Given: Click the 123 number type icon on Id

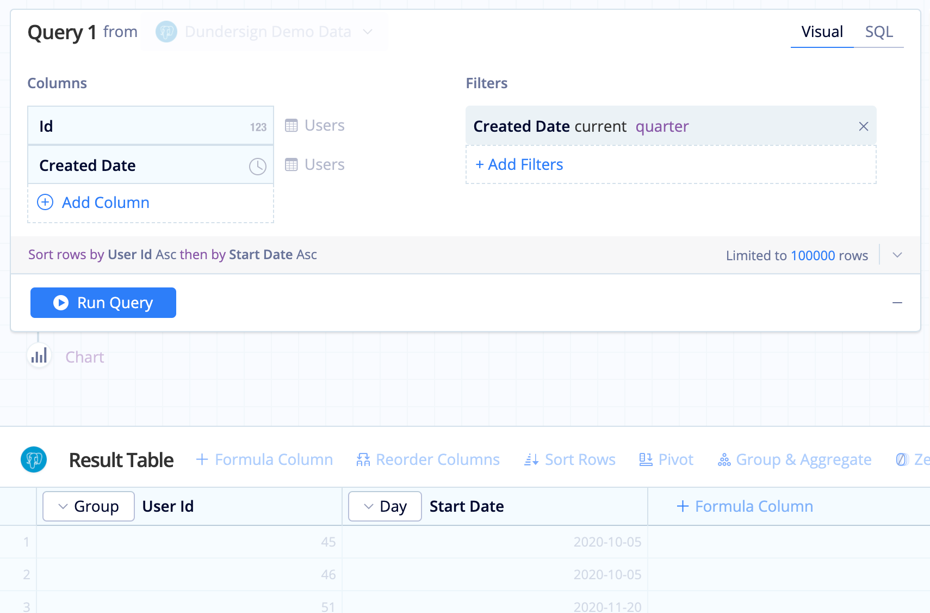Looking at the screenshot, I should [258, 127].
